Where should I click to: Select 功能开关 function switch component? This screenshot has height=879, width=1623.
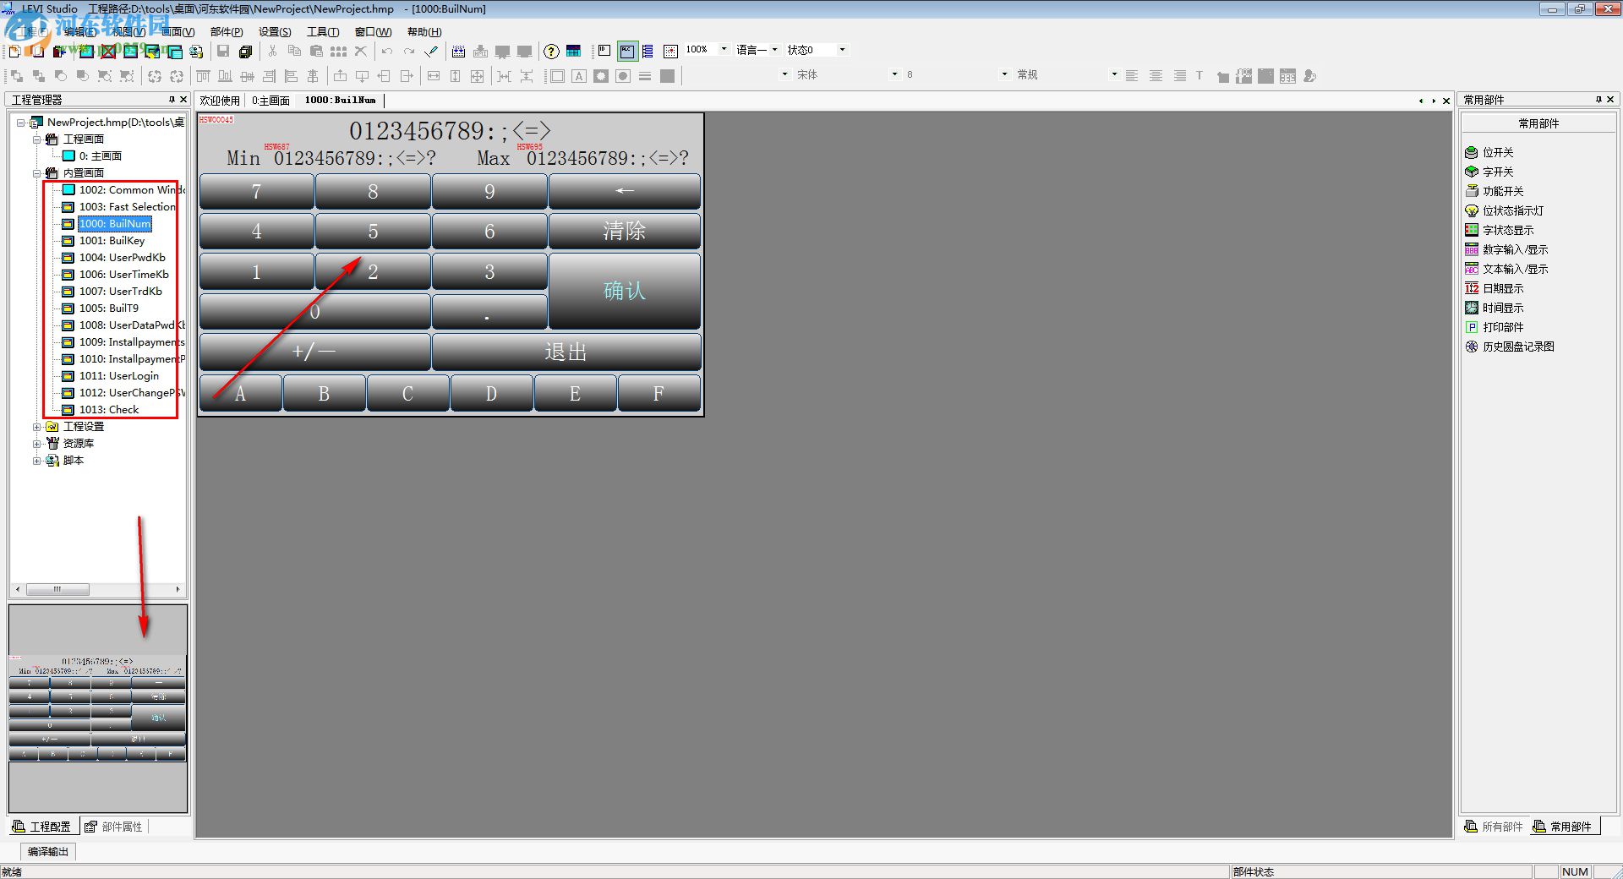[x=1495, y=191]
